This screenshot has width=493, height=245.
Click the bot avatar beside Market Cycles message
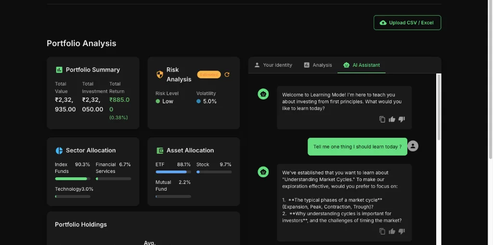tap(263, 171)
